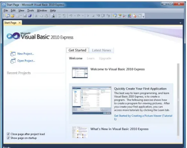Image resolution: width=187 pixels, height=148 pixels.
Task: Expand the Add New Item dropdown arrow
Action: (x=21, y=16)
